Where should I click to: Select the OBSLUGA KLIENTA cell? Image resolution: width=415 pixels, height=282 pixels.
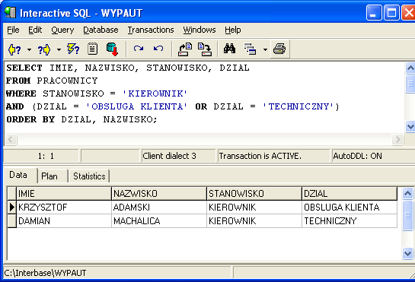pyautogui.click(x=350, y=208)
